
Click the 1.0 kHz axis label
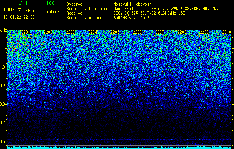3,67
